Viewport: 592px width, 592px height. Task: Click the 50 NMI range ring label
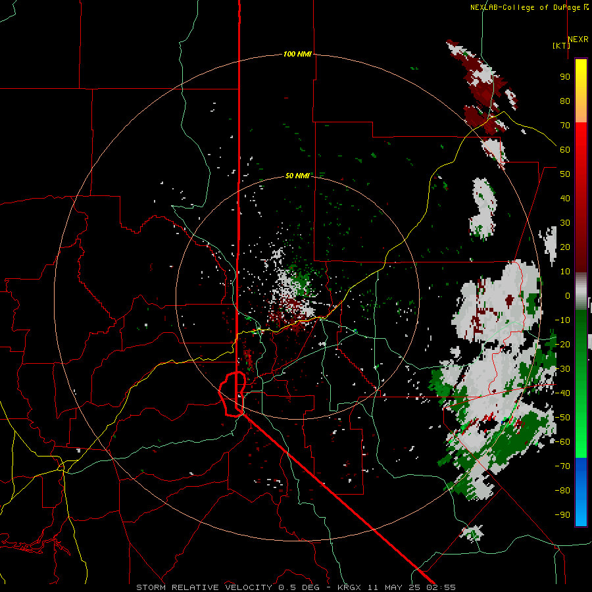click(297, 176)
